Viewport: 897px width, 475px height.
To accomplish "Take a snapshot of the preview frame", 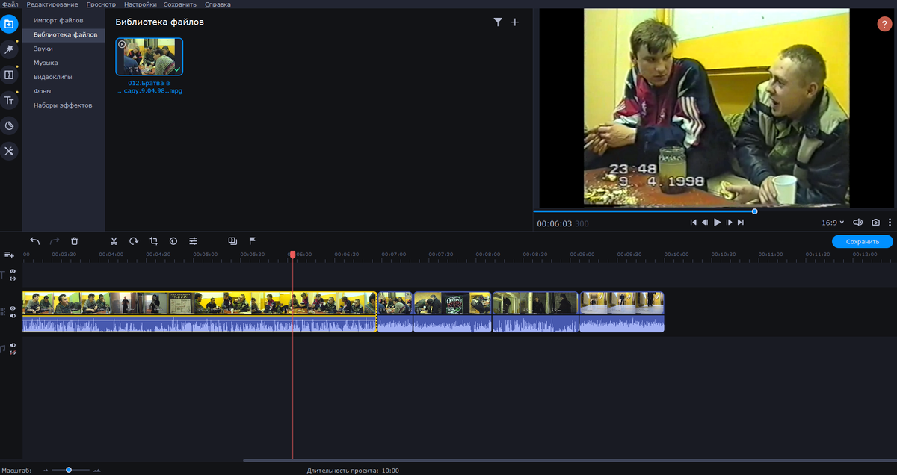I will pyautogui.click(x=875, y=223).
